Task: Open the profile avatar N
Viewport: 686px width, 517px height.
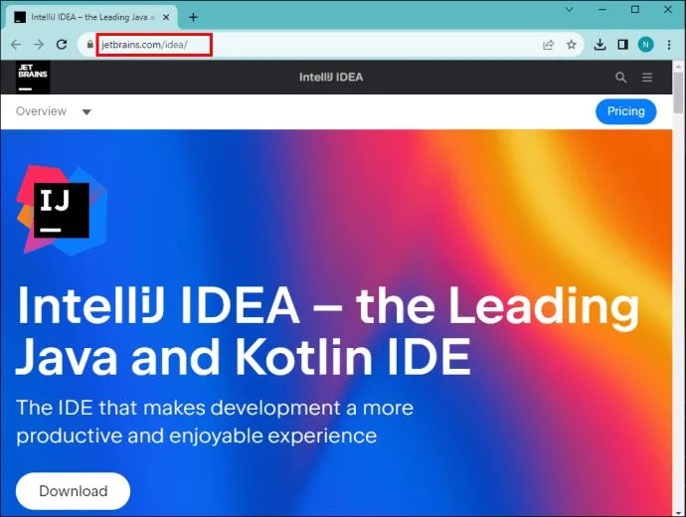Action: click(646, 44)
